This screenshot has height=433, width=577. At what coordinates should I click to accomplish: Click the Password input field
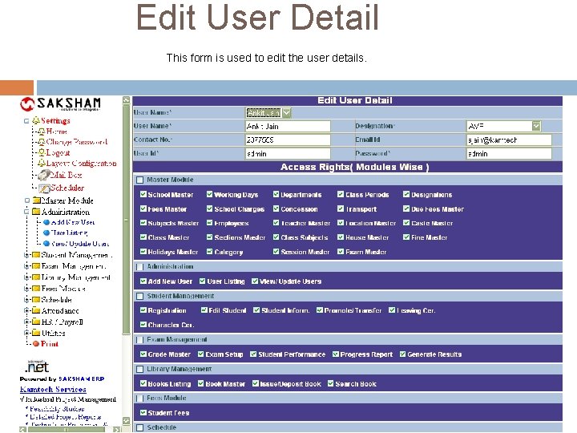coord(509,153)
